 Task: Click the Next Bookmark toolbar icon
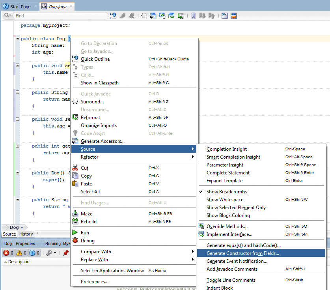(x=202, y=15)
